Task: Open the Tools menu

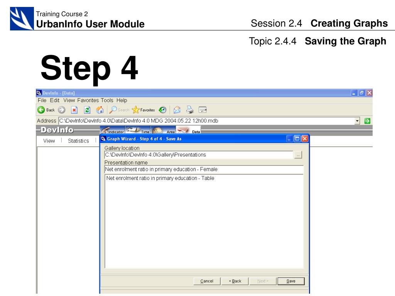Action: (107, 100)
